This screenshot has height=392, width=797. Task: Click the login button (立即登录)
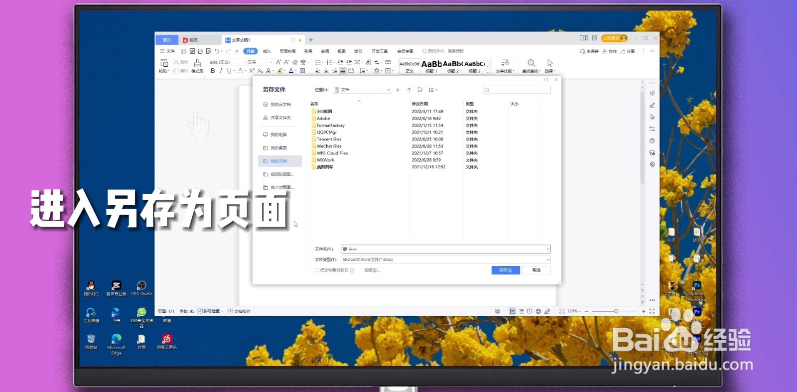614,38
